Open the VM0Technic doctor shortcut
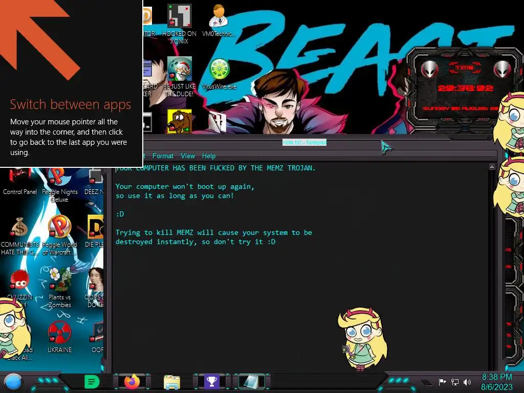Viewport: 524px width, 393px height. click(219, 20)
